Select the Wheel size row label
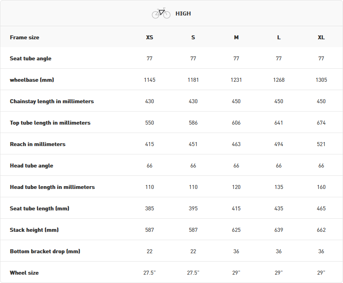The width and height of the screenshot is (343, 283). pyautogui.click(x=24, y=273)
